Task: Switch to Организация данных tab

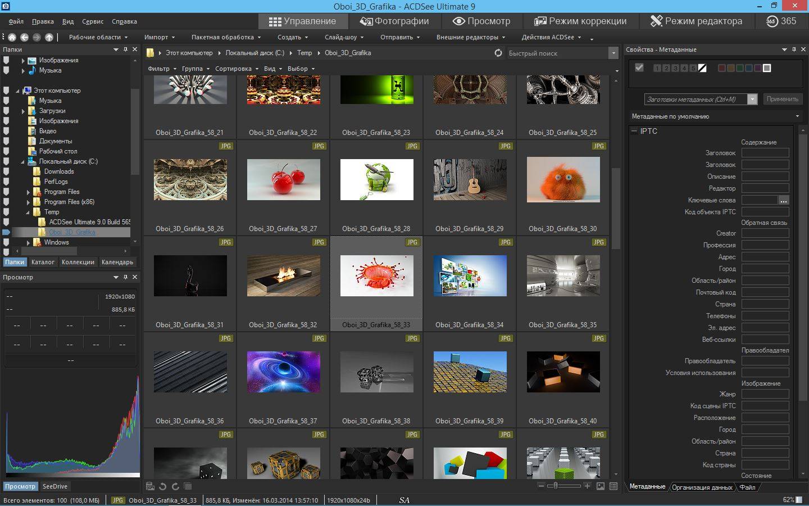Action: click(702, 487)
